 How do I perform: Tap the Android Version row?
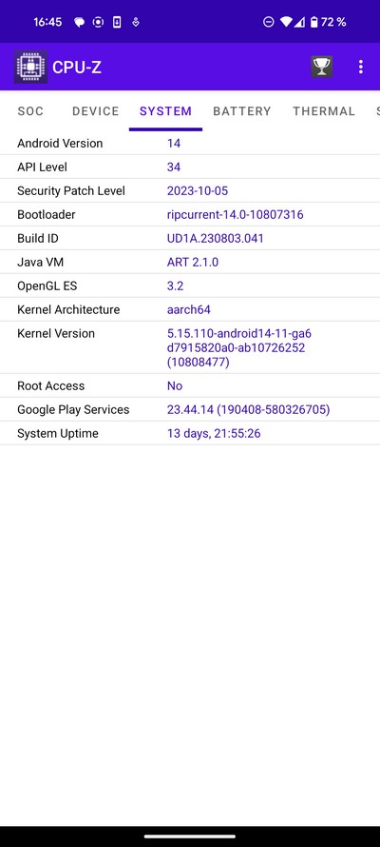[x=190, y=143]
